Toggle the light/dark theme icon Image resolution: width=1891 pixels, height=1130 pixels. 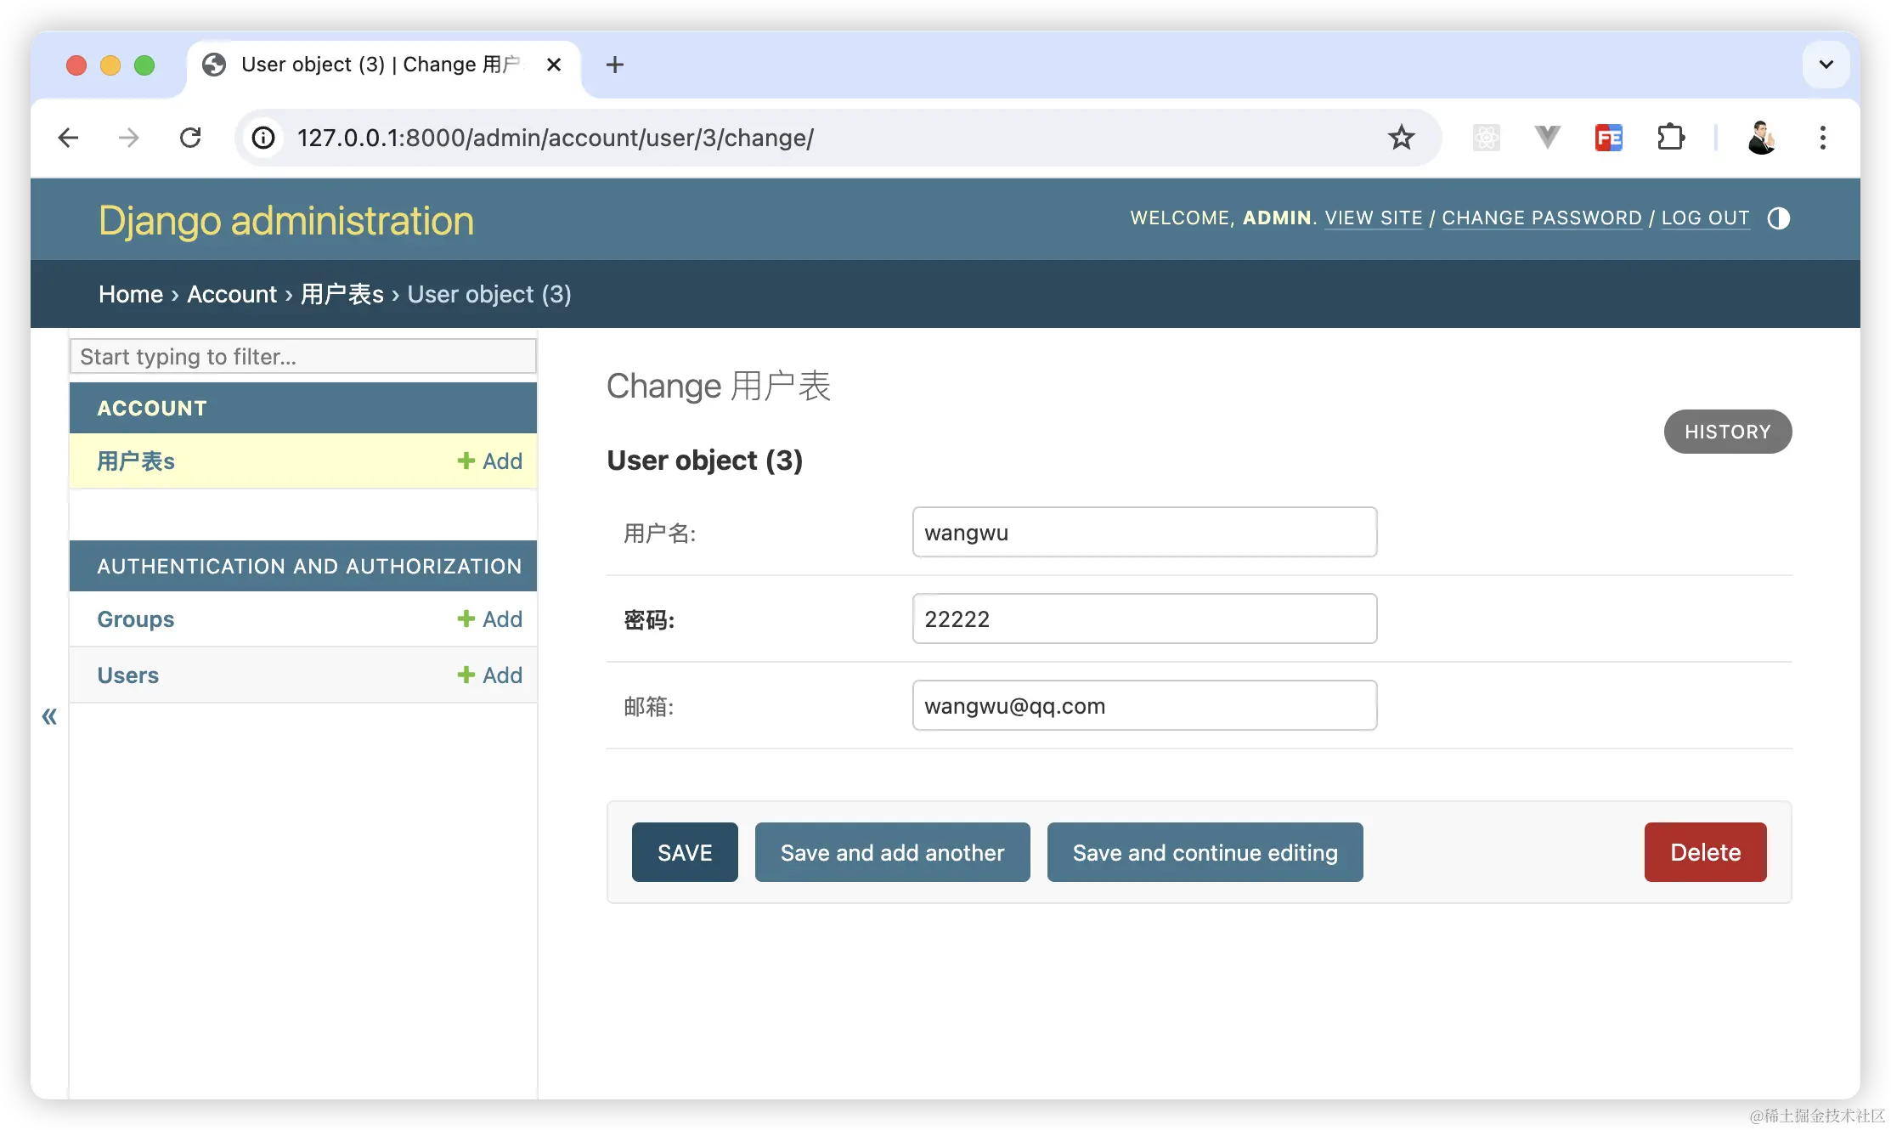click(1778, 218)
